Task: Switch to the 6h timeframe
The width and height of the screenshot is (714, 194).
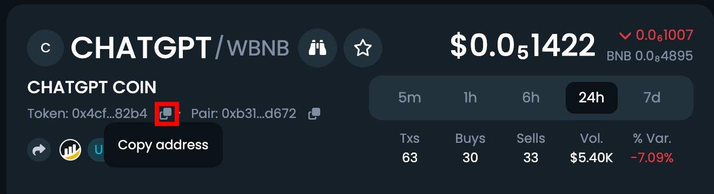Action: coord(531,98)
